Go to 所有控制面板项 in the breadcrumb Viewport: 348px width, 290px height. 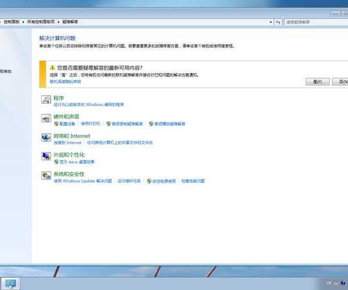coord(41,21)
